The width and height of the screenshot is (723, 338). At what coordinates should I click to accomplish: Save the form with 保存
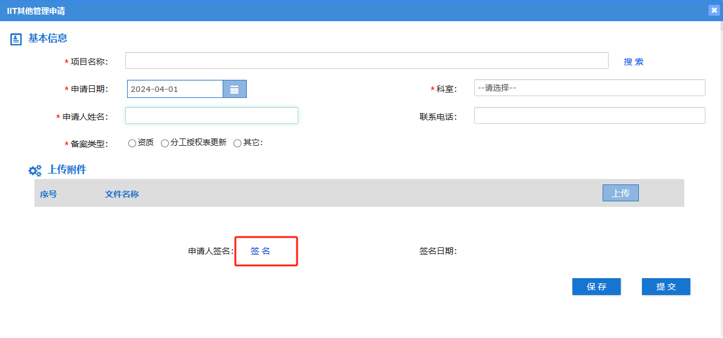coord(596,287)
